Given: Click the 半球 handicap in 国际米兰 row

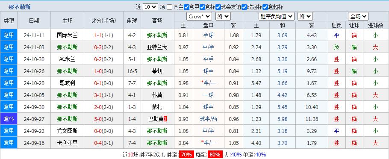Looking at the screenshot, I should (209, 35).
